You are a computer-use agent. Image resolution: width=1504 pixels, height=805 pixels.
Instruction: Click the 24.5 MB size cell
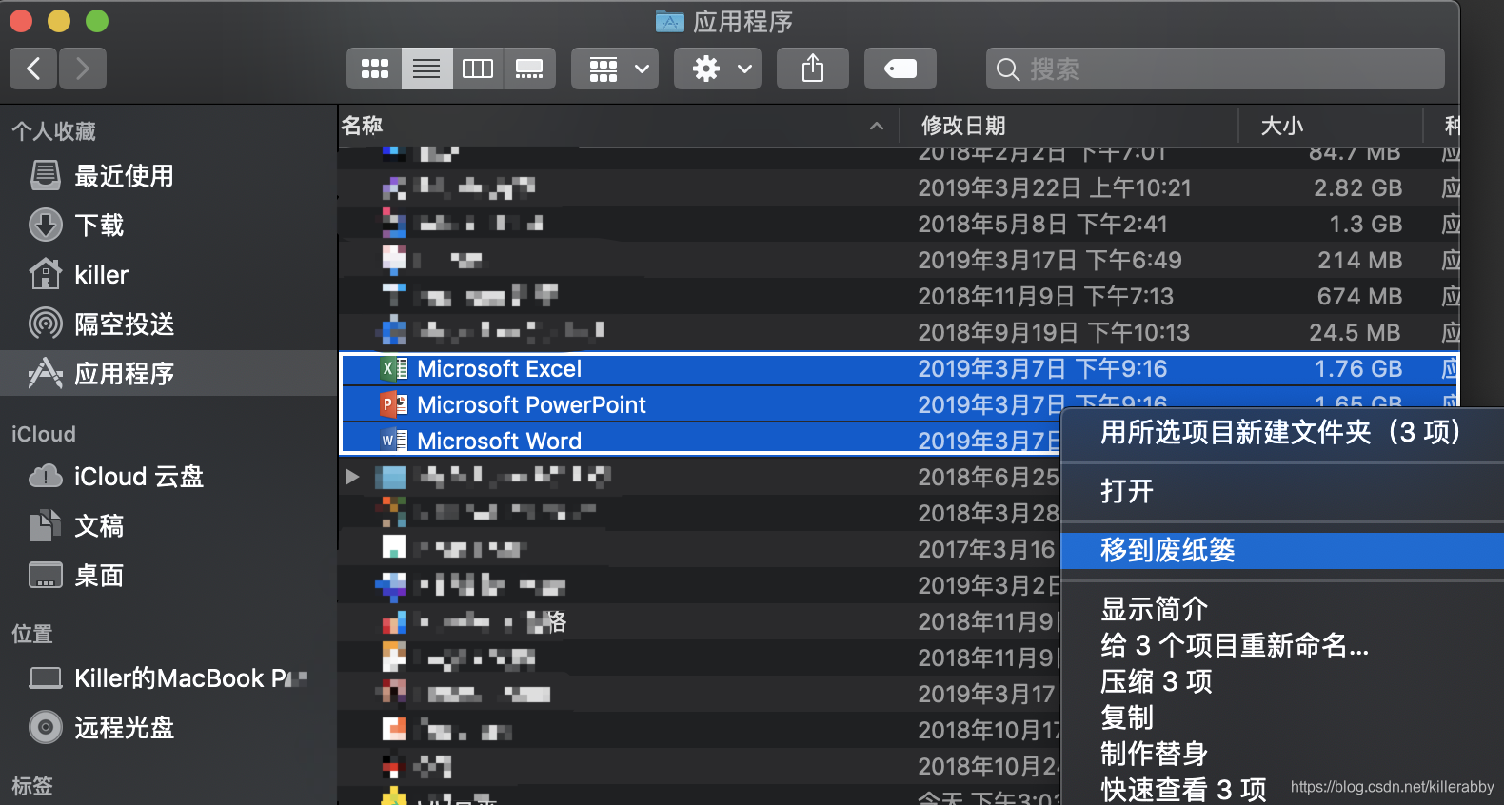coord(1355,333)
